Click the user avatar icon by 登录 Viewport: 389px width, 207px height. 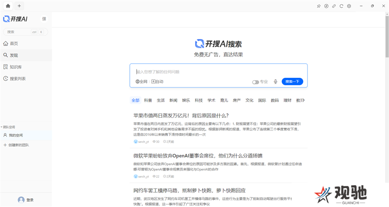[21, 200]
